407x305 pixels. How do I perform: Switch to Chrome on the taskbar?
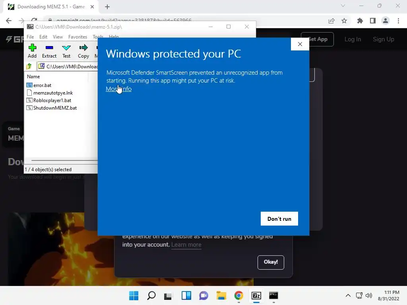tap(238, 295)
